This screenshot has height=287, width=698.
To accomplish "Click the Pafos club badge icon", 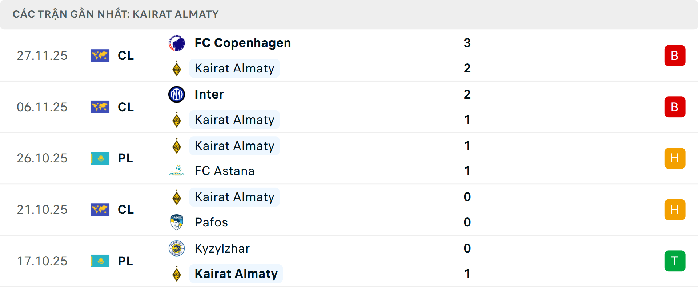I will pyautogui.click(x=177, y=222).
